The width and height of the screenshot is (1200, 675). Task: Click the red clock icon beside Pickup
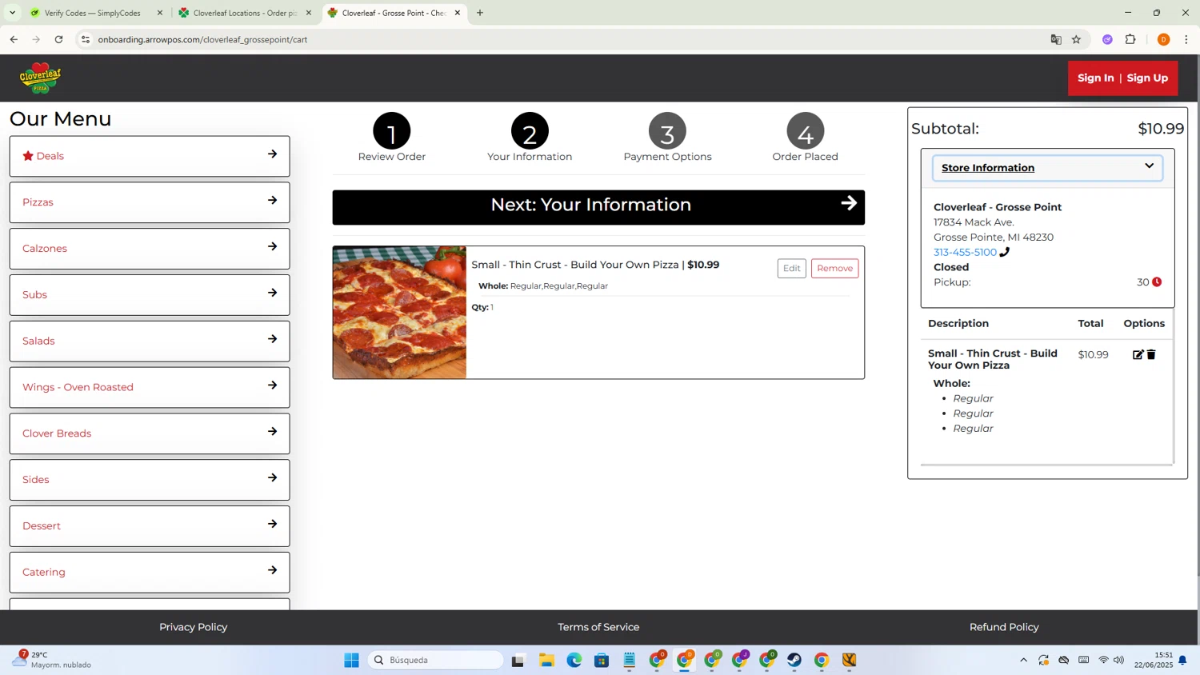1157,282
